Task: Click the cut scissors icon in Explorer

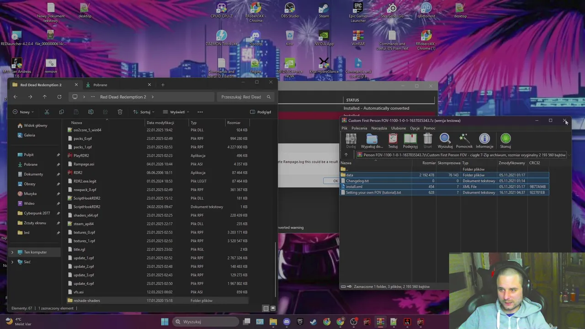Action: [47, 112]
